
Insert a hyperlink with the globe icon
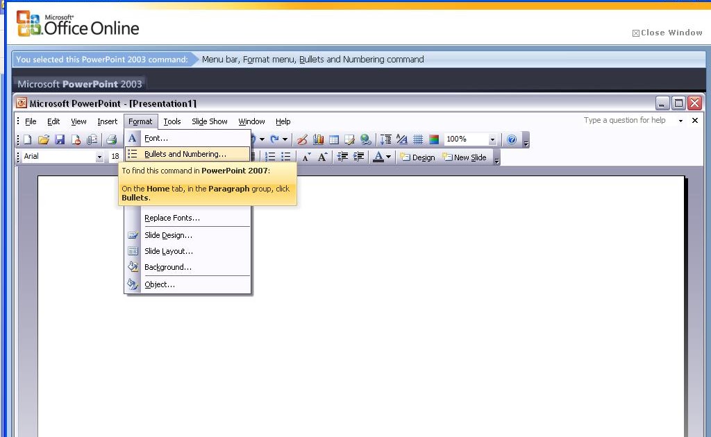pos(365,139)
